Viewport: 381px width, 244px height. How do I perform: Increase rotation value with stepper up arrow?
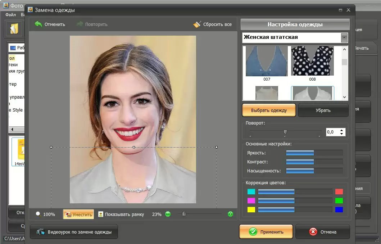click(341, 130)
